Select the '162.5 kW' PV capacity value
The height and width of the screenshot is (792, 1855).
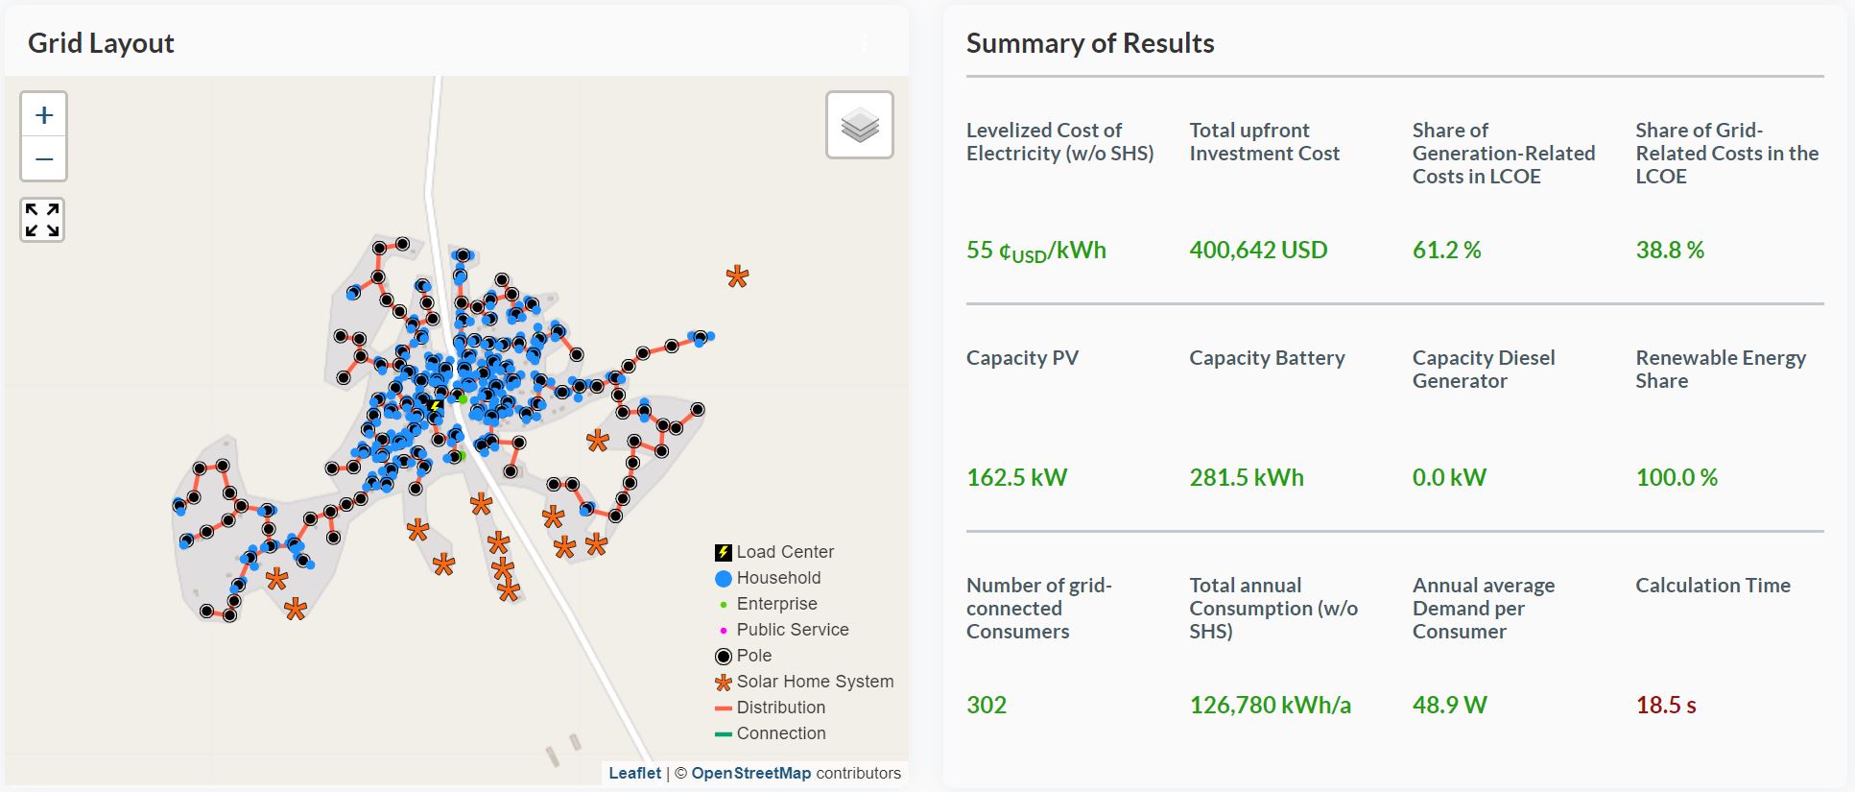tap(1016, 477)
